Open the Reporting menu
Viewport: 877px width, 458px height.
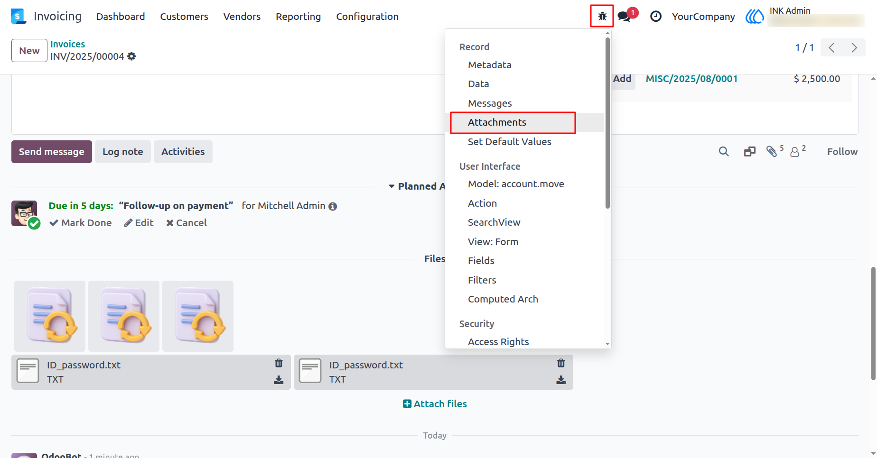(x=299, y=17)
